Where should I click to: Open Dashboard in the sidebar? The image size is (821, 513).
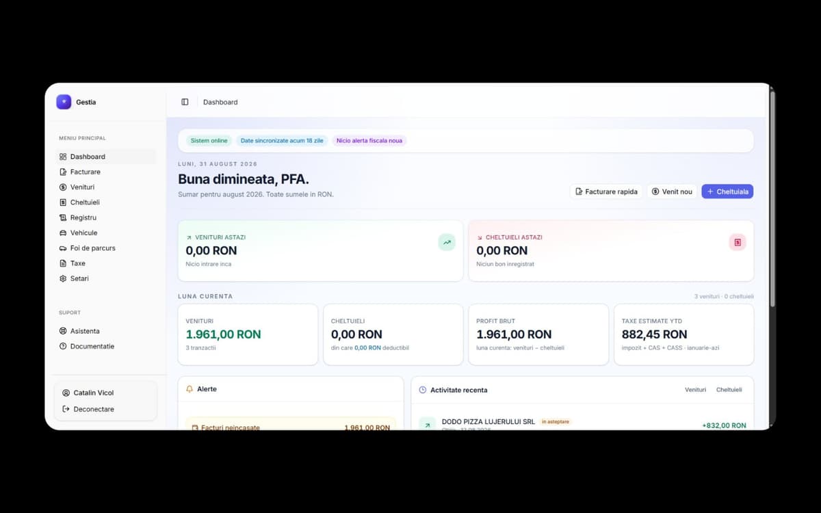106,157
